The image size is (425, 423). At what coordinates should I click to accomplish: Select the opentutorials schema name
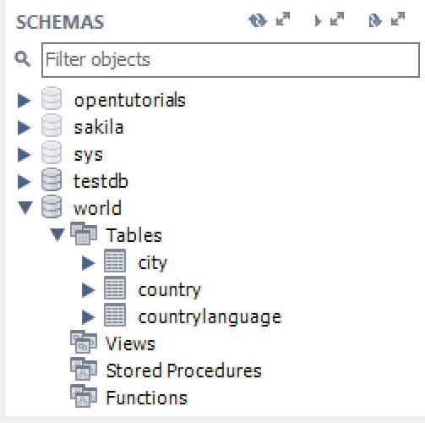pyautogui.click(x=129, y=101)
